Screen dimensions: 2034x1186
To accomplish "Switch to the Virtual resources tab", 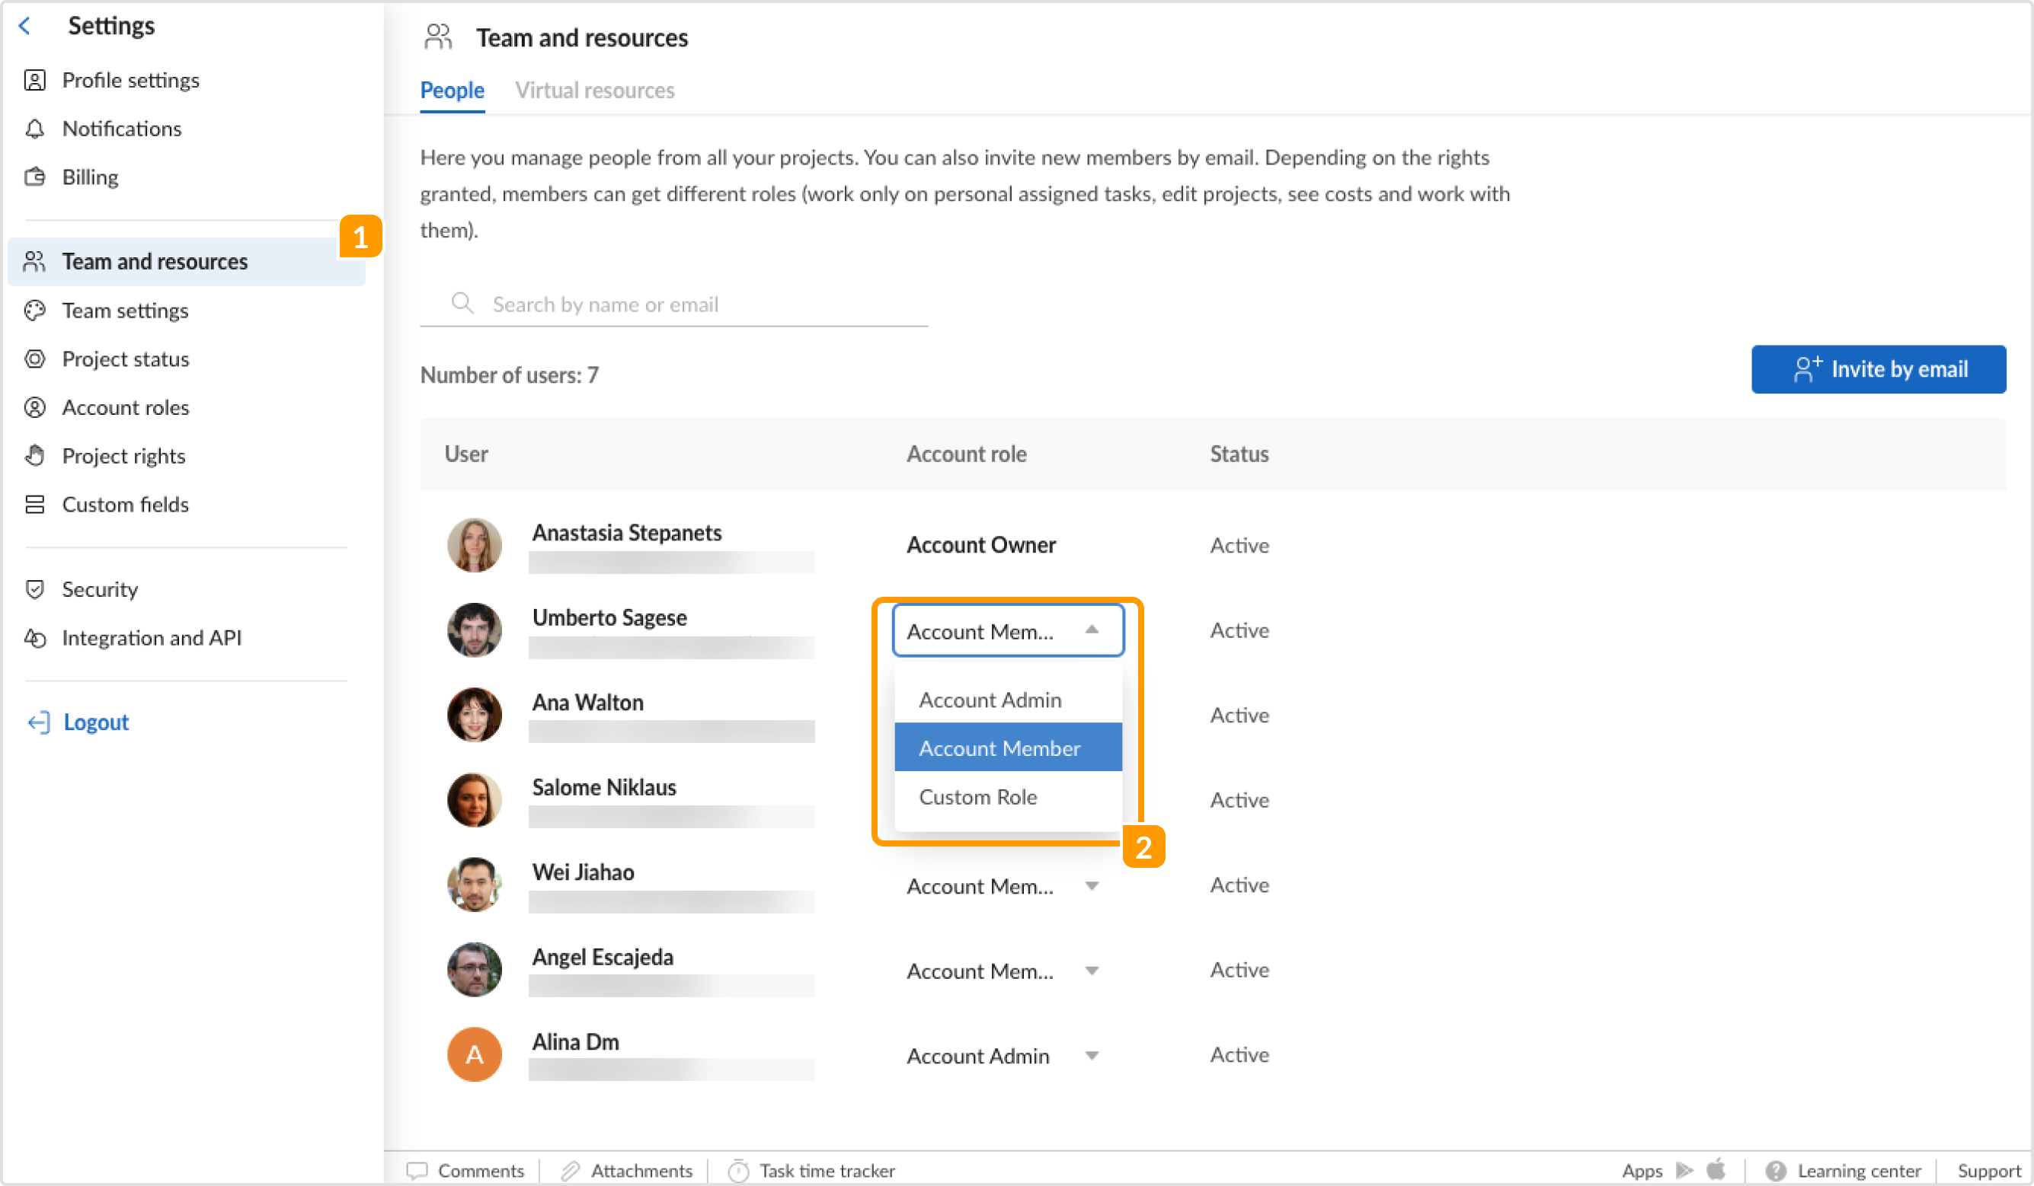I will click(596, 90).
